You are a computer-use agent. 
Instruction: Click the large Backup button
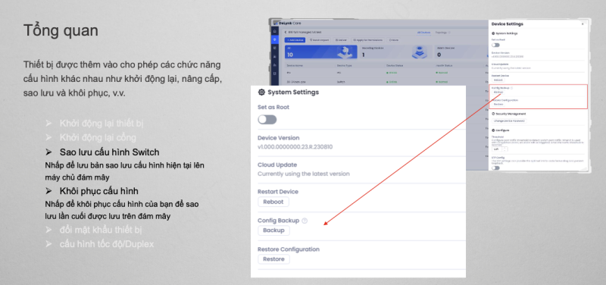(273, 230)
